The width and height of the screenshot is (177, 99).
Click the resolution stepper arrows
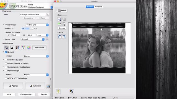pos(32,29)
